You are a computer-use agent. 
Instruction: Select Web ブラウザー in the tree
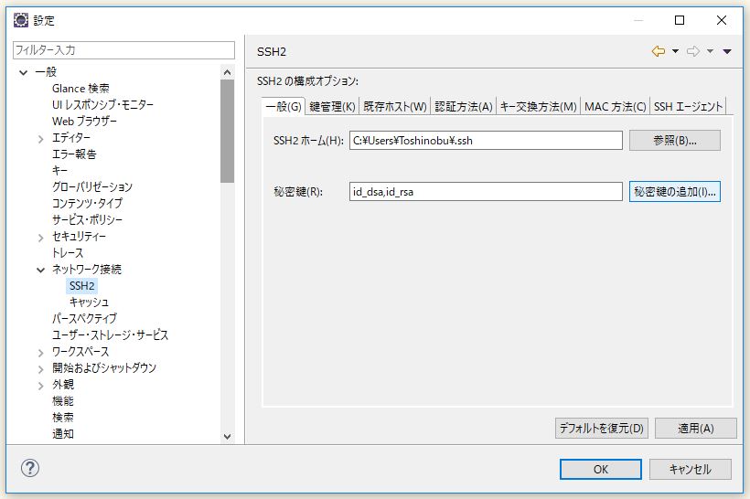pyautogui.click(x=85, y=122)
